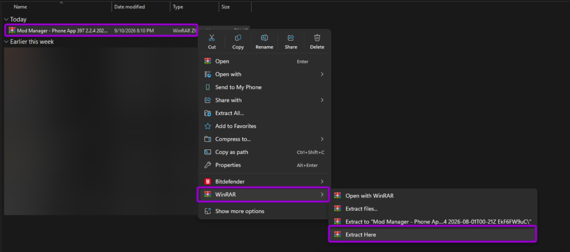Choose Open from the context menu
Viewport: 570px width, 252px height.
click(264, 61)
